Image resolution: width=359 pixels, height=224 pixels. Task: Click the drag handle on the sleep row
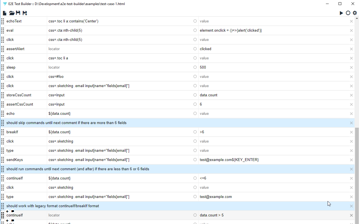point(3,67)
